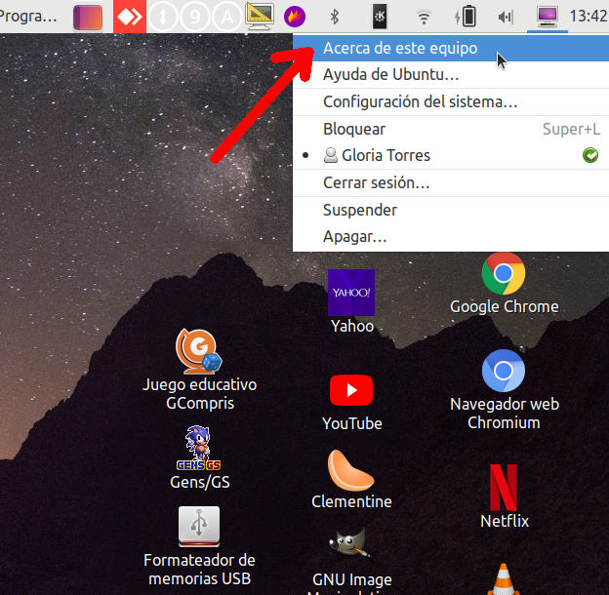Click the session monitor indicator icon
The width and height of the screenshot is (609, 595).
548,17
